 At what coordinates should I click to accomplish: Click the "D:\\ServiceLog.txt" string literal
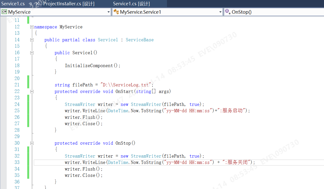coord(126,85)
